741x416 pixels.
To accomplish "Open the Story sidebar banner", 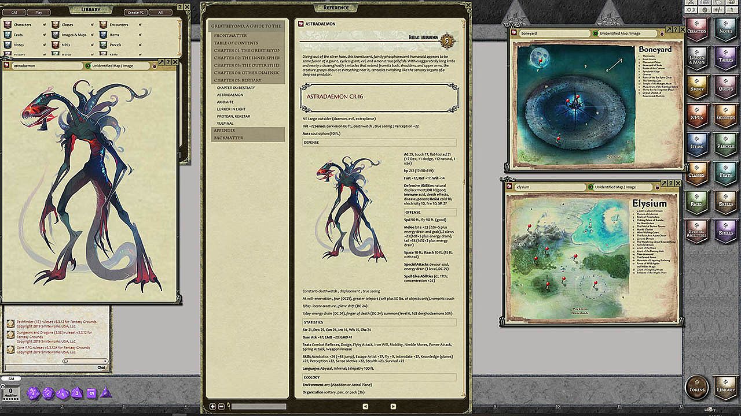I will coord(697,87).
